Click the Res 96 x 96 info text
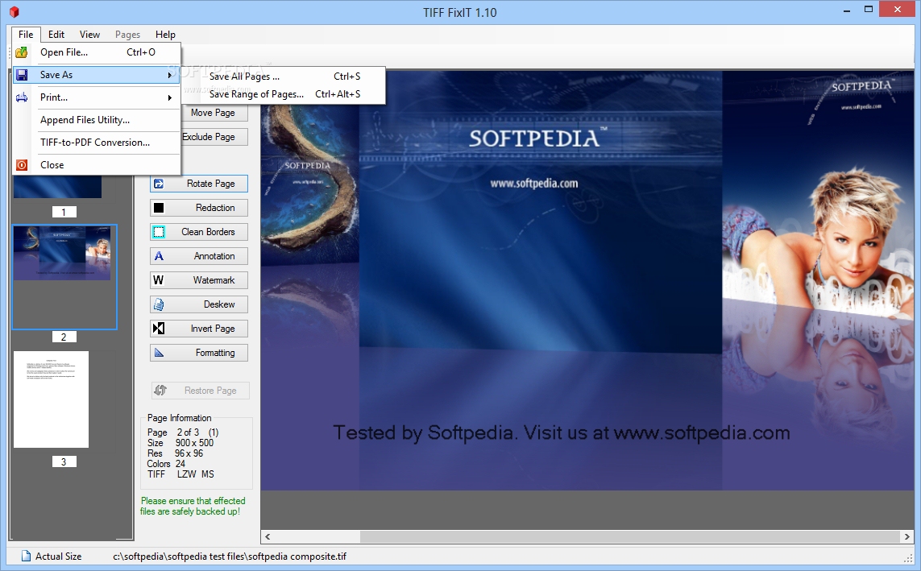 [x=175, y=453]
